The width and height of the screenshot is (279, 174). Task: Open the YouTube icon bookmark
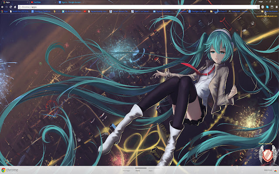click(85, 11)
